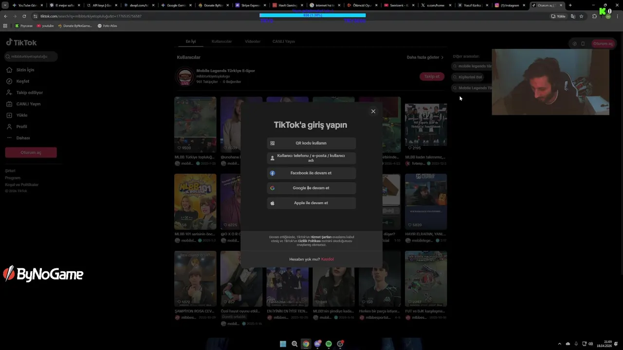Screen dimensions: 623x350
Task: Reload the TikTok page
Action: (24, 16)
